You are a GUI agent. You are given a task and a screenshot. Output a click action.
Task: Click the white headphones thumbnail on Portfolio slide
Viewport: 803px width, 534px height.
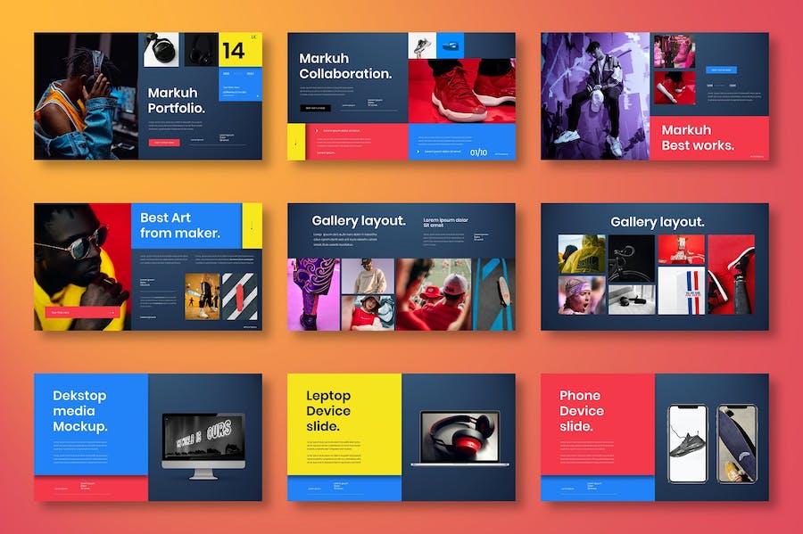(x=161, y=49)
